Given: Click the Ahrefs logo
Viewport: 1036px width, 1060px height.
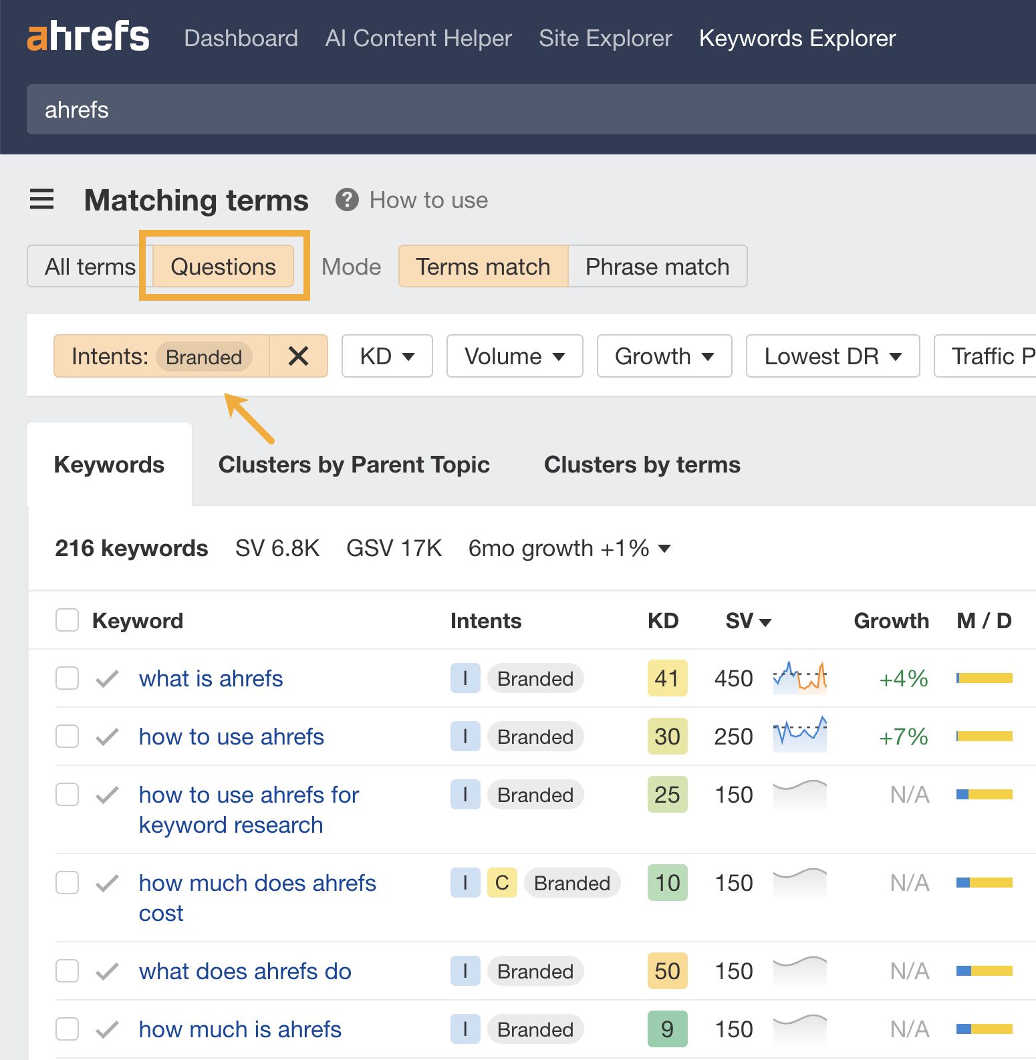Looking at the screenshot, I should click(x=88, y=37).
